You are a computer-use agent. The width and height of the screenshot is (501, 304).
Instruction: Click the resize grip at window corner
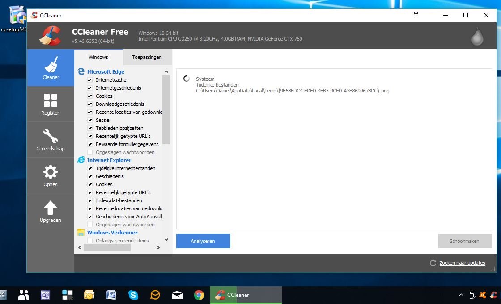coord(493,270)
